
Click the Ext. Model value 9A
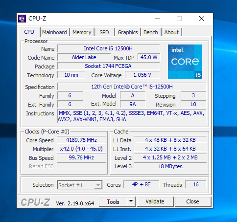pos(133,104)
